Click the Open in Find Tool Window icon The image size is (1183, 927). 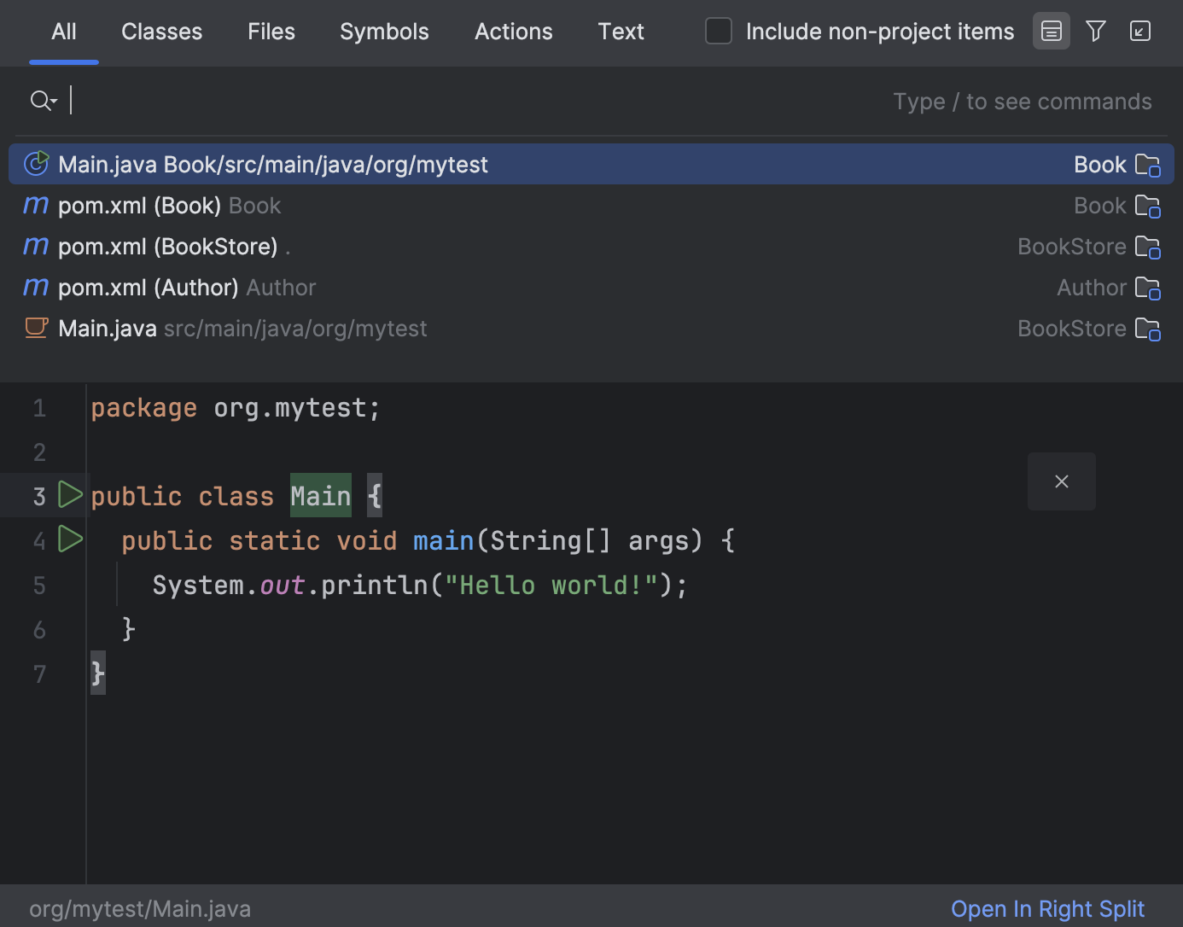(x=1140, y=31)
